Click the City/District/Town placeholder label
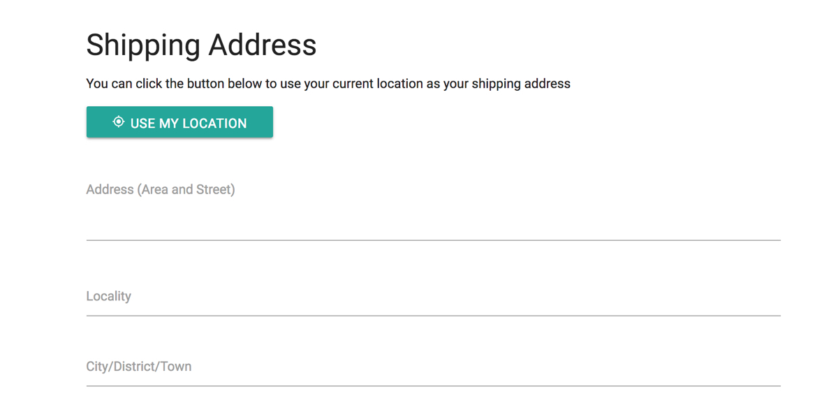The height and width of the screenshot is (419, 838). point(138,367)
